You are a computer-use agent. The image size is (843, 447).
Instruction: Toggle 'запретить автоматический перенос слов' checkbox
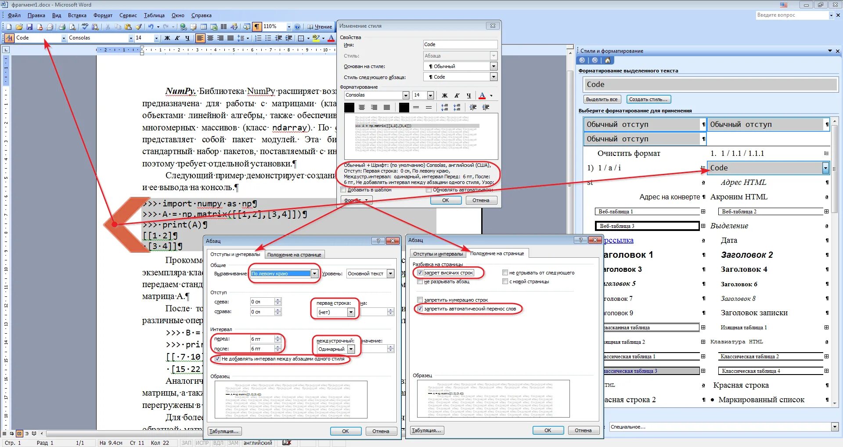pos(420,309)
